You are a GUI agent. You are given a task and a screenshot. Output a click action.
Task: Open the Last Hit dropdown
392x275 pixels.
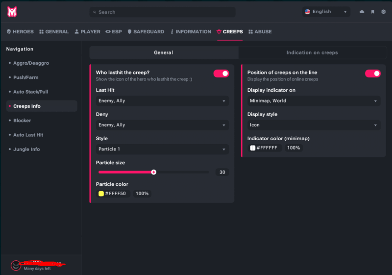[x=162, y=101]
